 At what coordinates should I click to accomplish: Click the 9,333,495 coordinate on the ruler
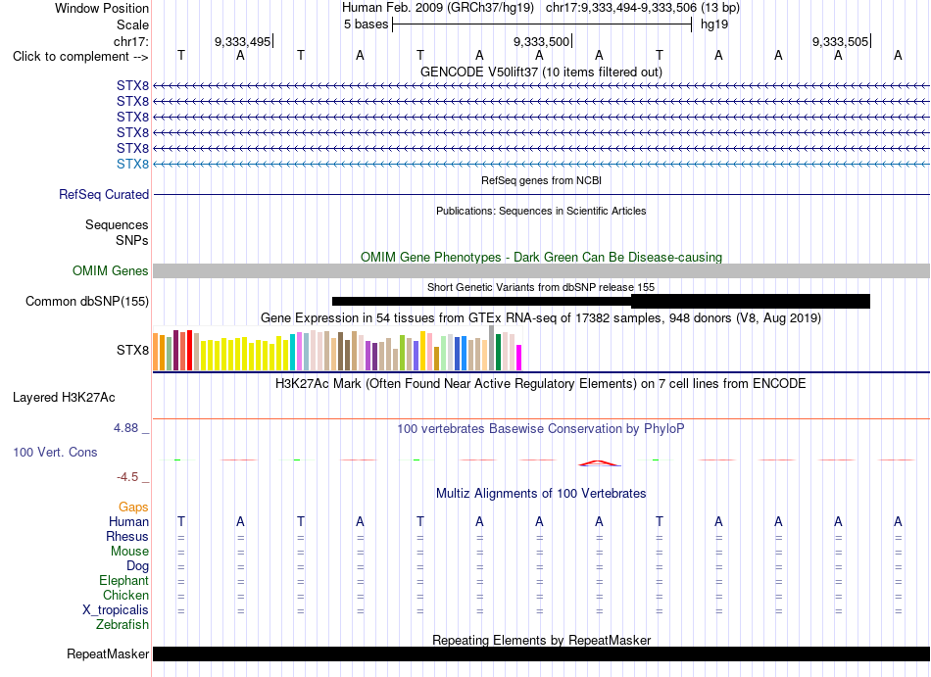point(242,41)
